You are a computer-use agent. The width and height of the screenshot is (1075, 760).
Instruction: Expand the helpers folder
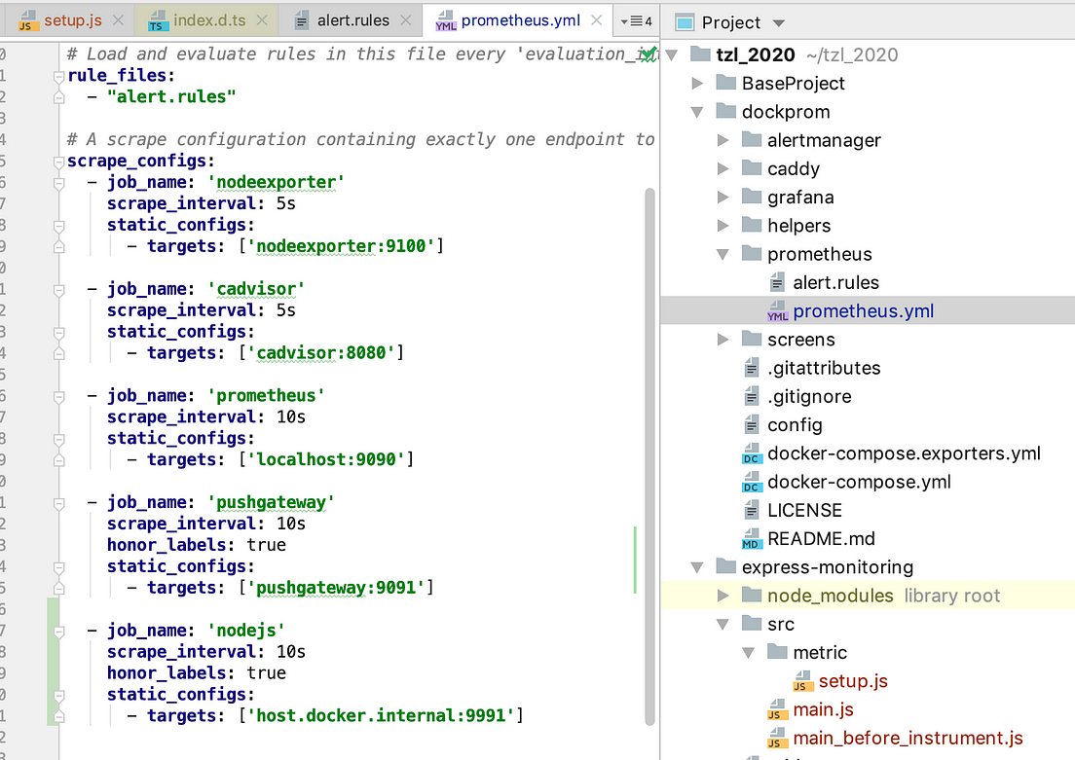pos(723,226)
